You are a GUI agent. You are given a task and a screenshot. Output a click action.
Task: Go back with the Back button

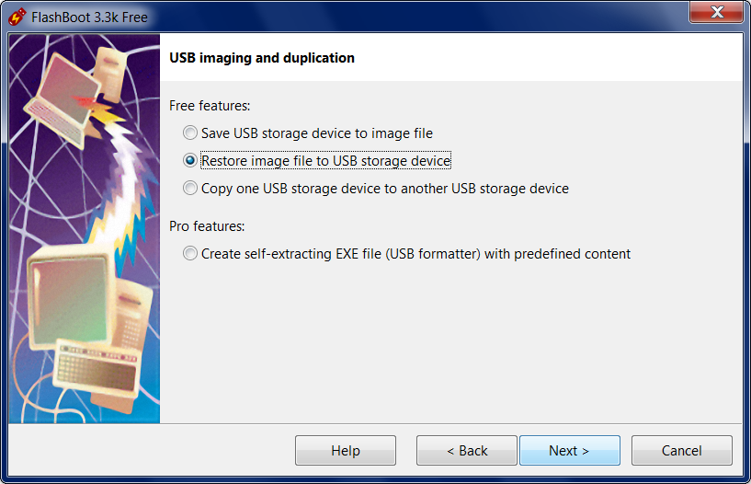(466, 451)
